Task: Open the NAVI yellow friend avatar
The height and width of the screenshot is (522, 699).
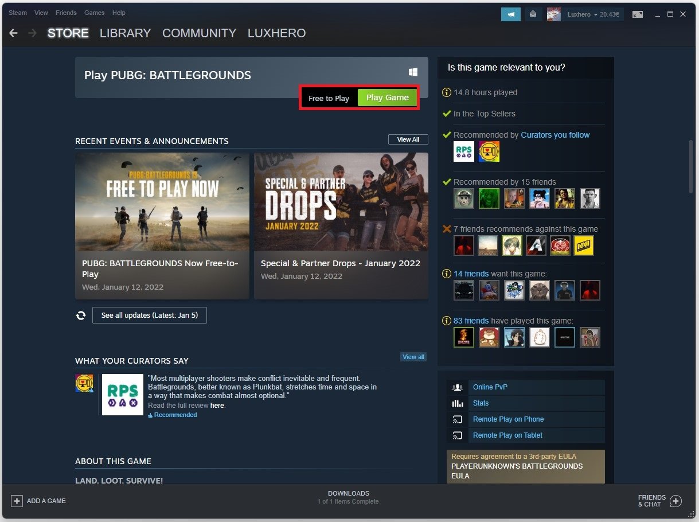Action: [x=584, y=246]
